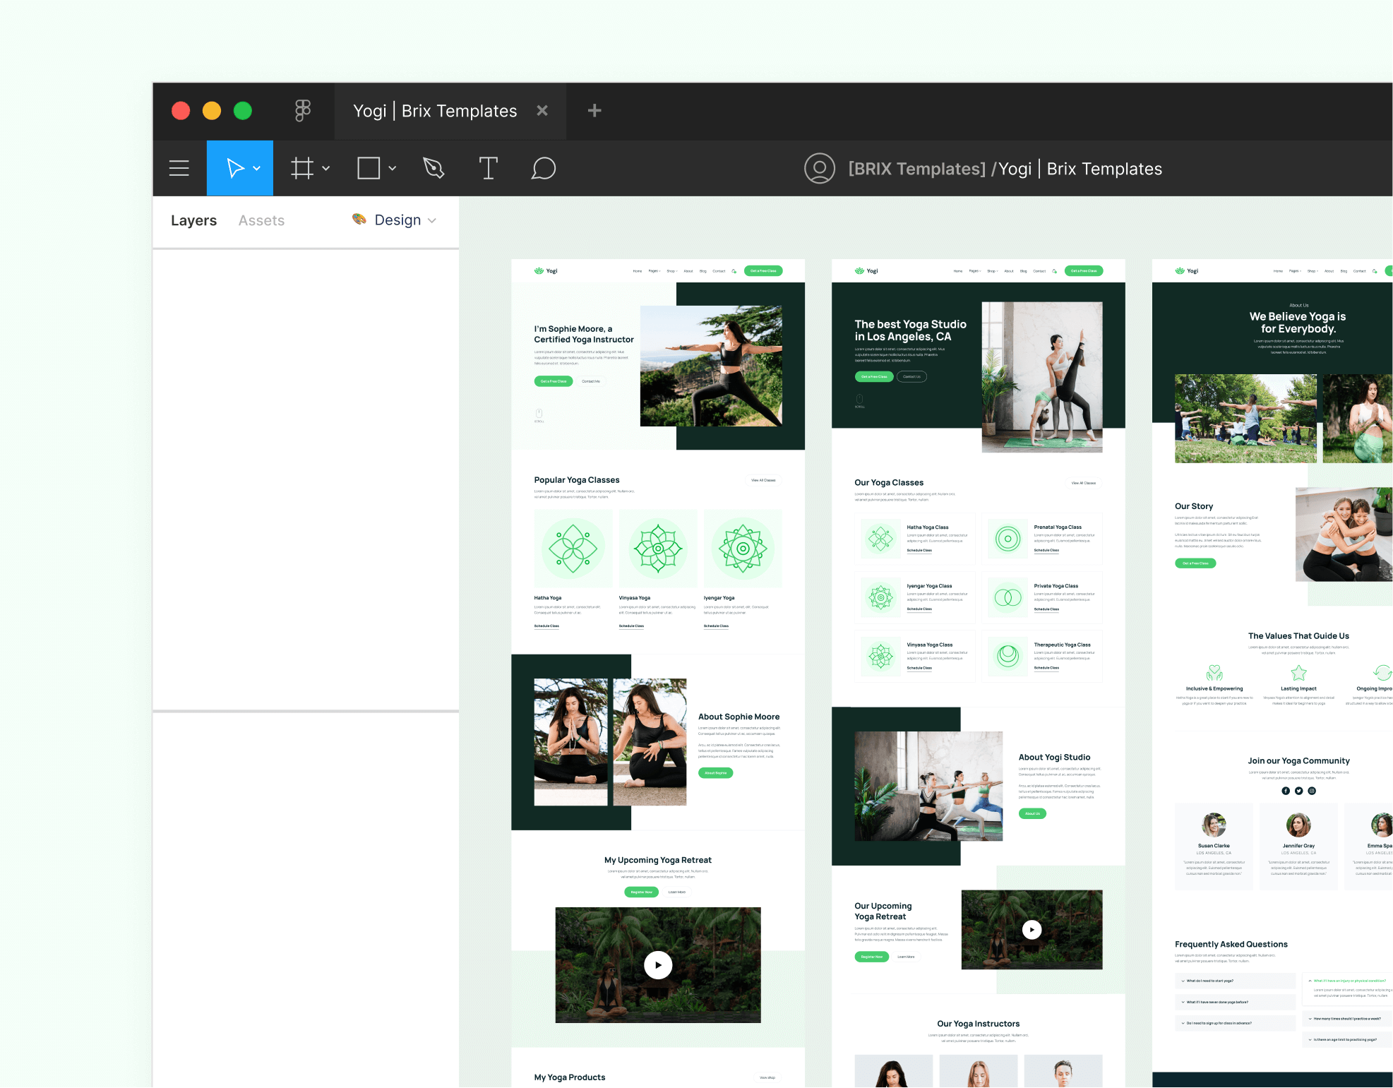Open the Design page dropdown
Viewport: 1393px width, 1088px height.
click(395, 220)
